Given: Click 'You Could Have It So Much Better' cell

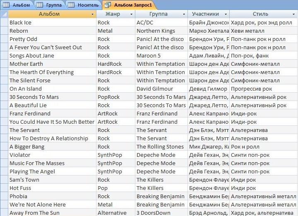Looking at the screenshot, I should coord(52,122).
